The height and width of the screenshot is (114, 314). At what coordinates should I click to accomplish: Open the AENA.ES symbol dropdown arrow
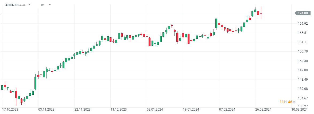point(29,5)
